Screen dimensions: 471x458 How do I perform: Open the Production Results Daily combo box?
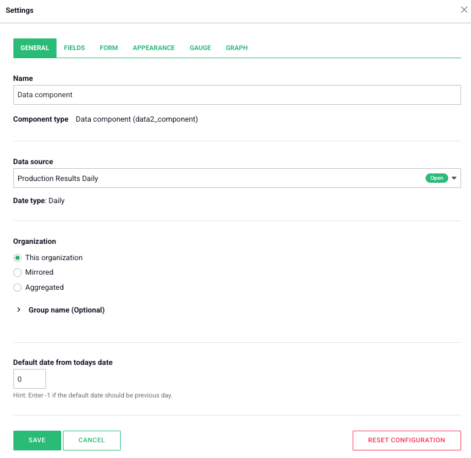click(x=216, y=178)
